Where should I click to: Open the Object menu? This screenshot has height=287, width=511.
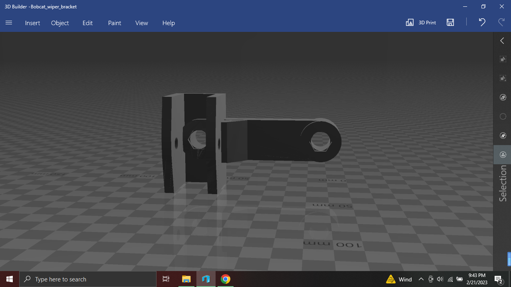tap(60, 23)
